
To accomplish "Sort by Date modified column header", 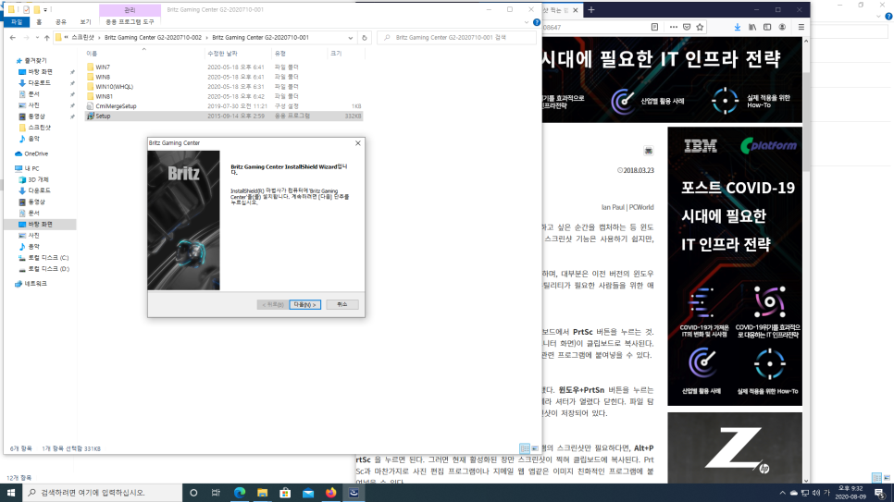I will 222,54.
